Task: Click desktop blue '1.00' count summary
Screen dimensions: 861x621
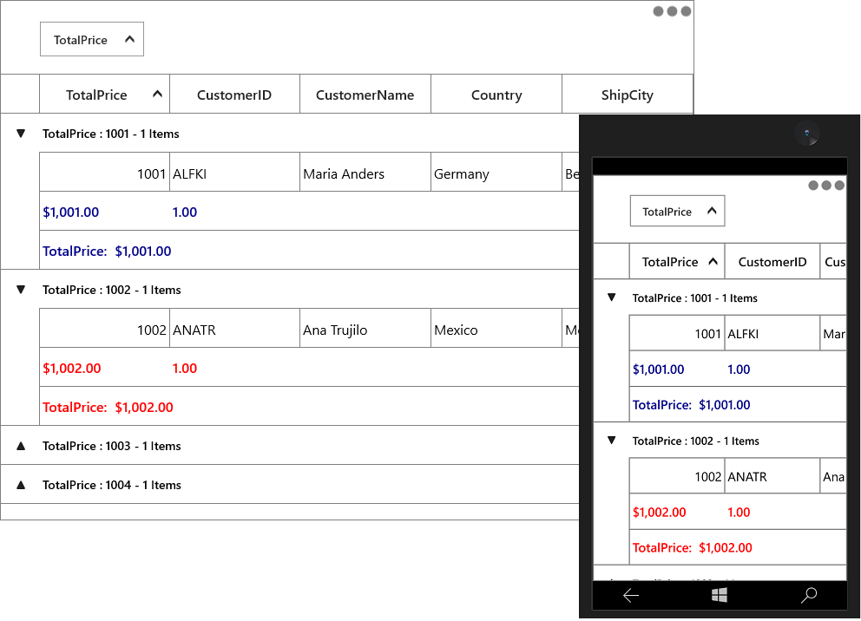Action: coord(185,212)
